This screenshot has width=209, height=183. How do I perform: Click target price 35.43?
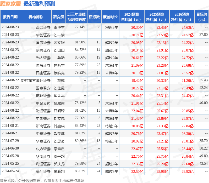pyautogui.click(x=203, y=80)
